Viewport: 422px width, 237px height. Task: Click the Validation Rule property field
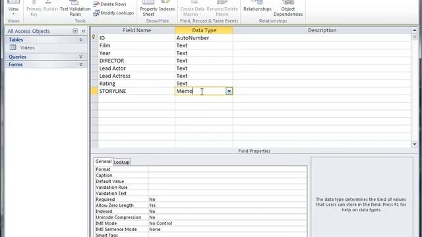click(x=227, y=187)
